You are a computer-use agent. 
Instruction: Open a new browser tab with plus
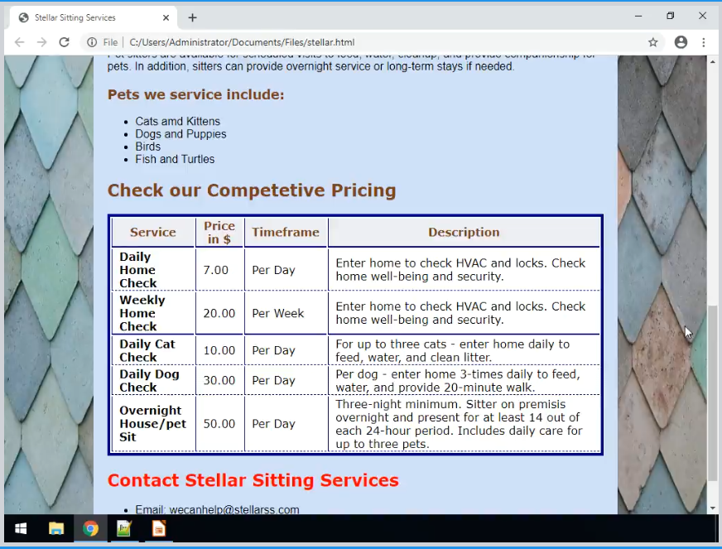pos(192,17)
